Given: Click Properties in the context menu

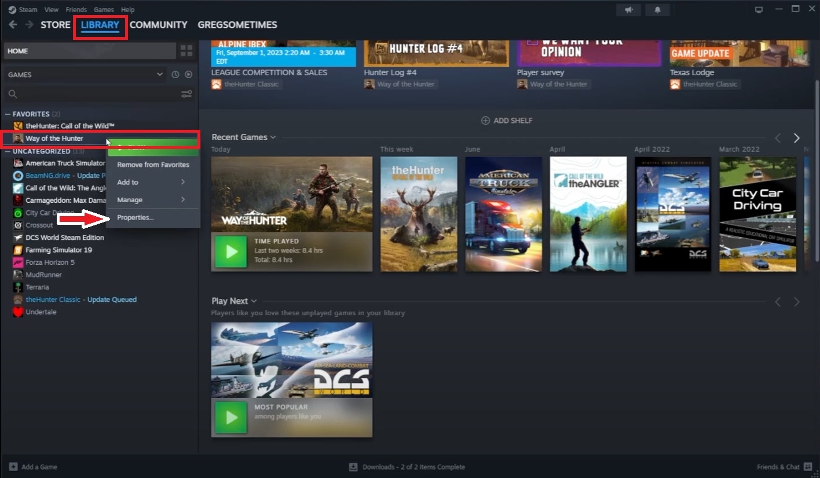Looking at the screenshot, I should click(136, 217).
